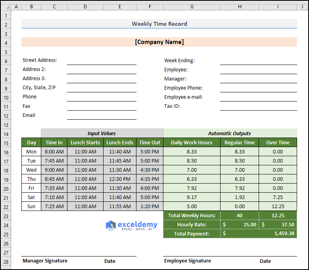The height and width of the screenshot is (270, 309).
Task: Click the Manager input line
Action: coord(259,79)
